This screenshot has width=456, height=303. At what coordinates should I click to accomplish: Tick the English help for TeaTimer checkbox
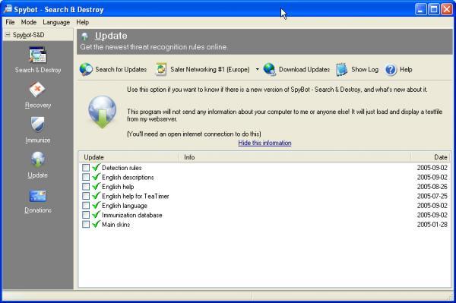point(86,196)
